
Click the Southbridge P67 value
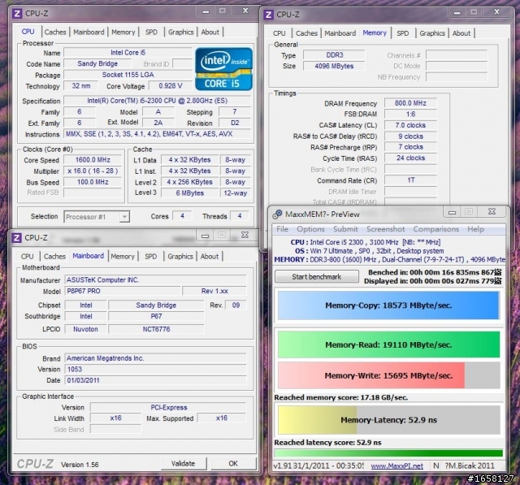point(156,316)
